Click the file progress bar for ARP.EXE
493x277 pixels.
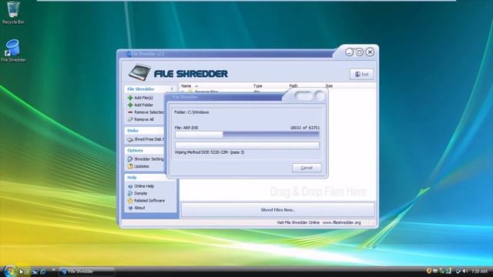(247, 135)
